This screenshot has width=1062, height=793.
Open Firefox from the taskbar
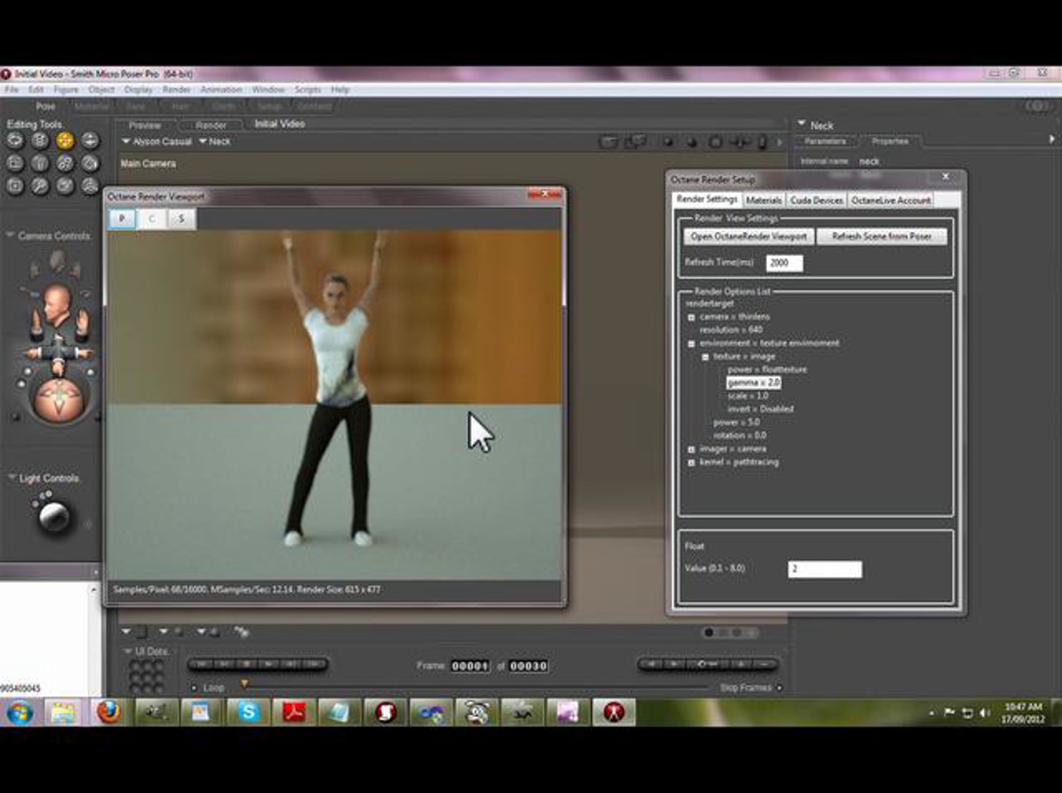pos(108,712)
